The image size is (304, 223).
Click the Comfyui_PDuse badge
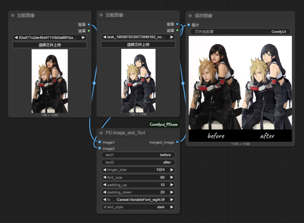click(163, 124)
